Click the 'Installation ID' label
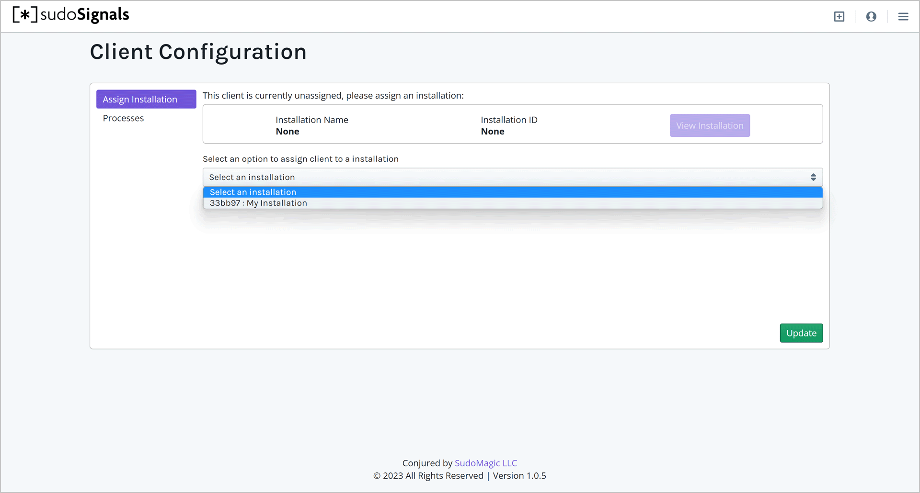This screenshot has height=493, width=920. tap(509, 120)
